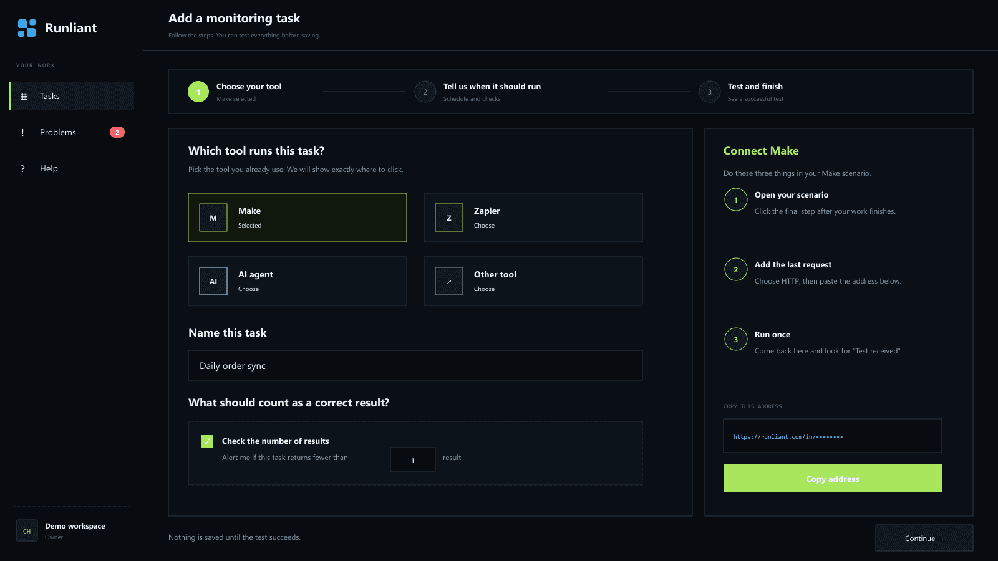Viewport: 998px width, 561px height.
Task: Click the AI agent 'AI' icon
Action: [213, 281]
